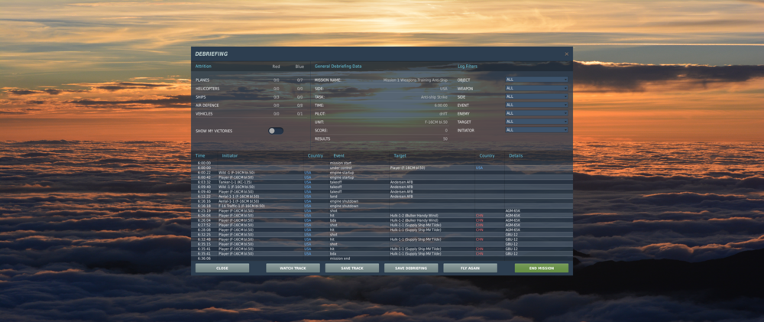Open the SIDE log filter dropdown
The image size is (764, 322).
536,96
